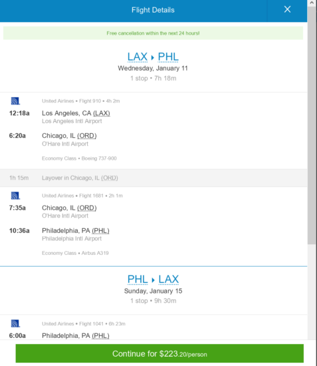Click (PHL) abbreviation in 10:36a arrival row
This screenshot has height=366, width=317.
(x=100, y=231)
